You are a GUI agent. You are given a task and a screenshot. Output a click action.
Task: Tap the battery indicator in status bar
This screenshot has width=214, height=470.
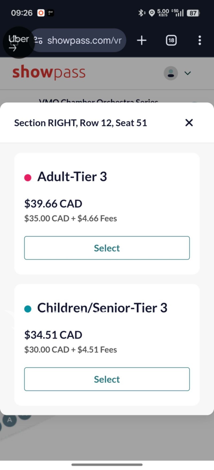pyautogui.click(x=193, y=13)
